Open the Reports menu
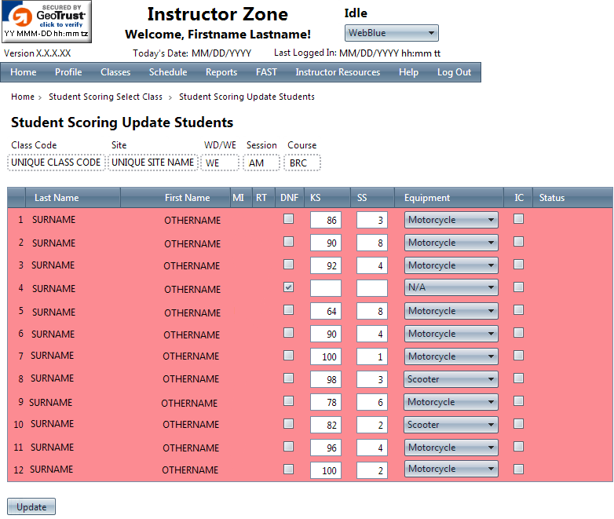Screen dimensions: 614x519 click(221, 72)
